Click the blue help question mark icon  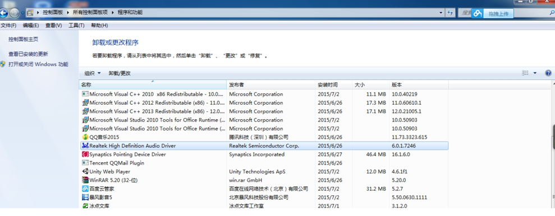(548, 73)
